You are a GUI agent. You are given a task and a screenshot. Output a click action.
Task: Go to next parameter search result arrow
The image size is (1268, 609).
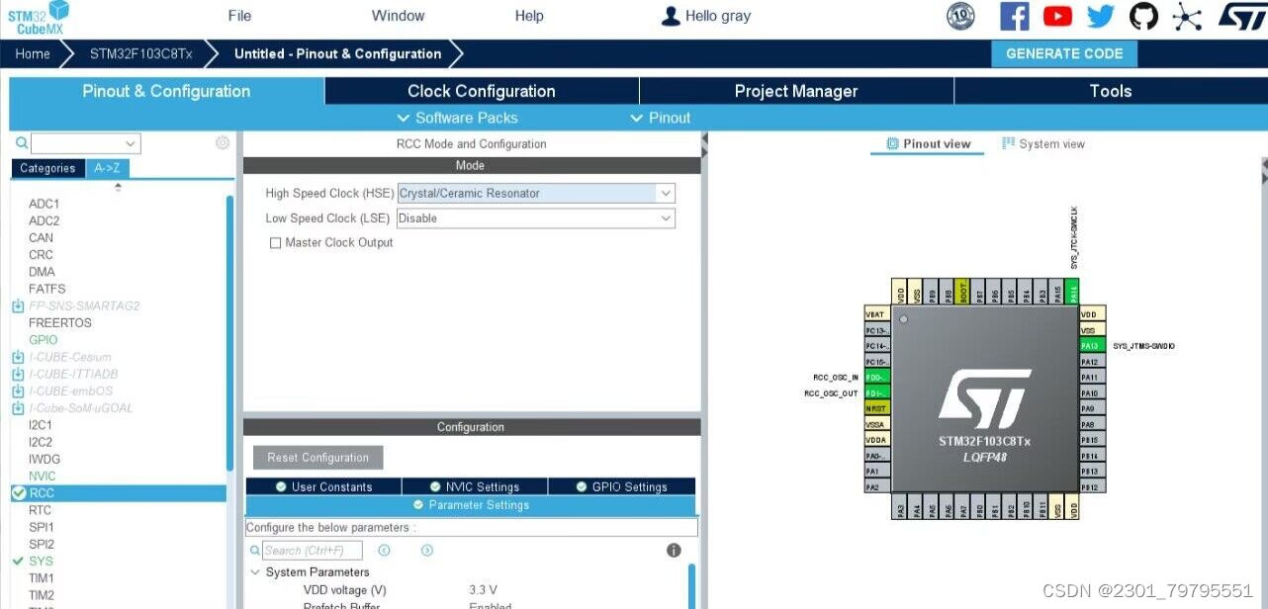tap(427, 551)
